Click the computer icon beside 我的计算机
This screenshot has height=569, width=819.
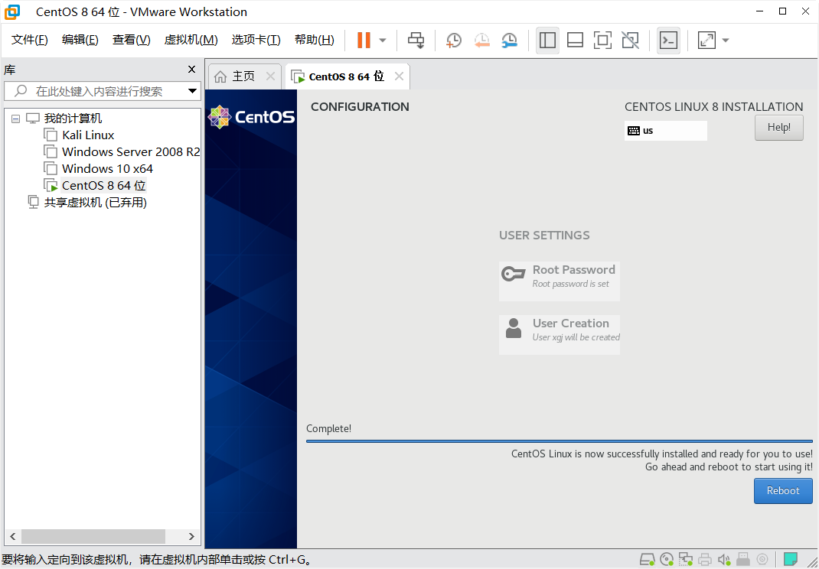33,119
